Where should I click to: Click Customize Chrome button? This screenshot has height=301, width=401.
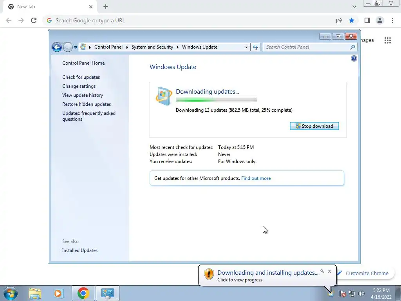click(x=365, y=273)
